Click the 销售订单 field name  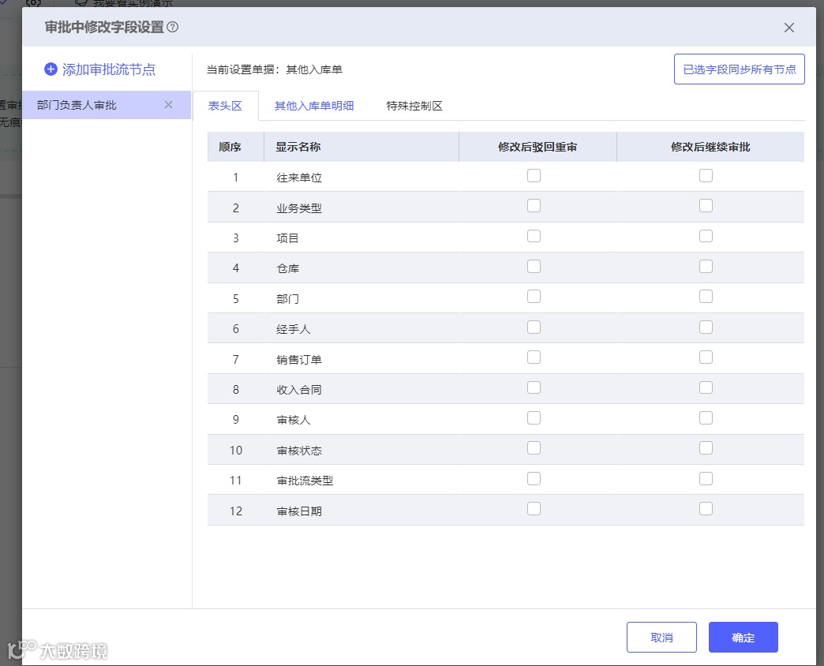pyautogui.click(x=299, y=360)
